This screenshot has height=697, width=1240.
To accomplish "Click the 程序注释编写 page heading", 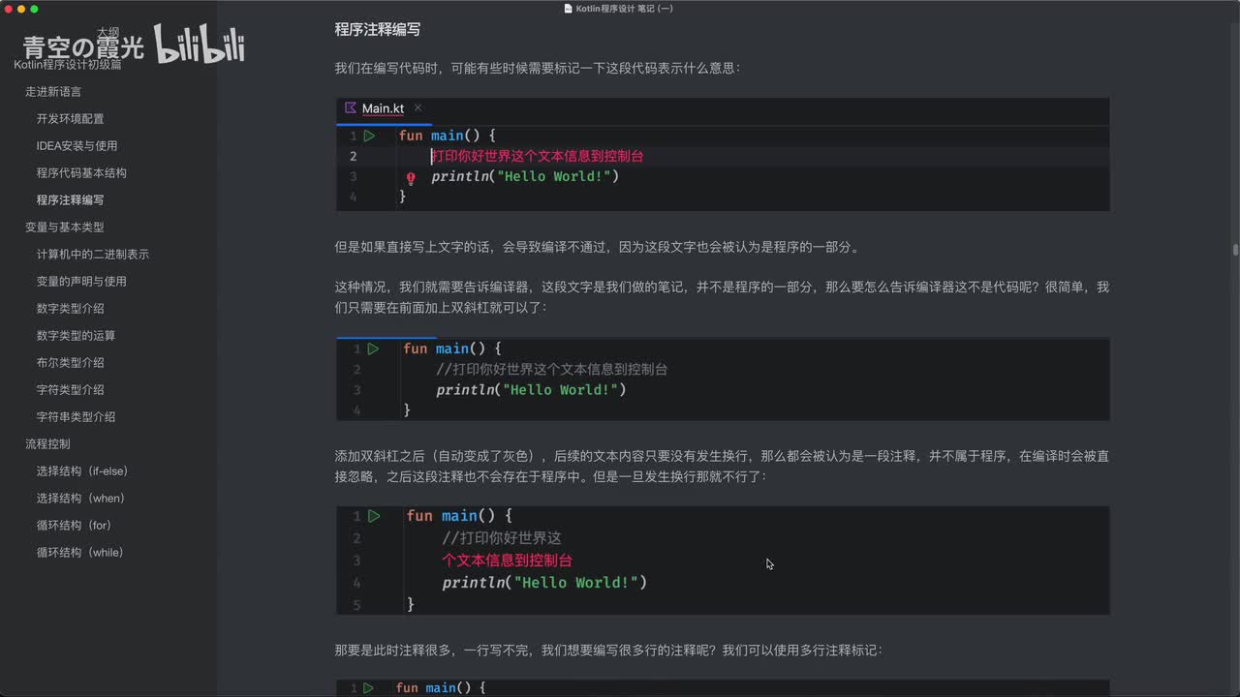I will coord(378,30).
